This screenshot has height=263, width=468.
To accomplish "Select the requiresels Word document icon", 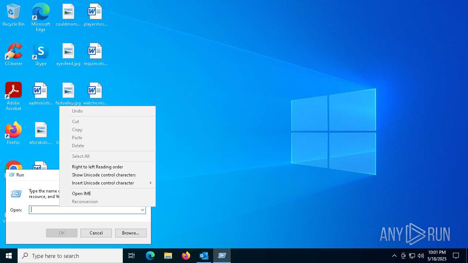I will [95, 55].
